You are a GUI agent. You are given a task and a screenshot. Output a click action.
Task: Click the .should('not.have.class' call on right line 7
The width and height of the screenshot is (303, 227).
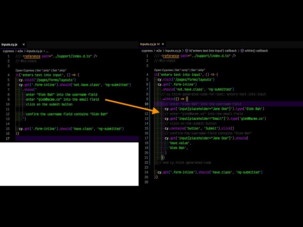(x=183, y=89)
